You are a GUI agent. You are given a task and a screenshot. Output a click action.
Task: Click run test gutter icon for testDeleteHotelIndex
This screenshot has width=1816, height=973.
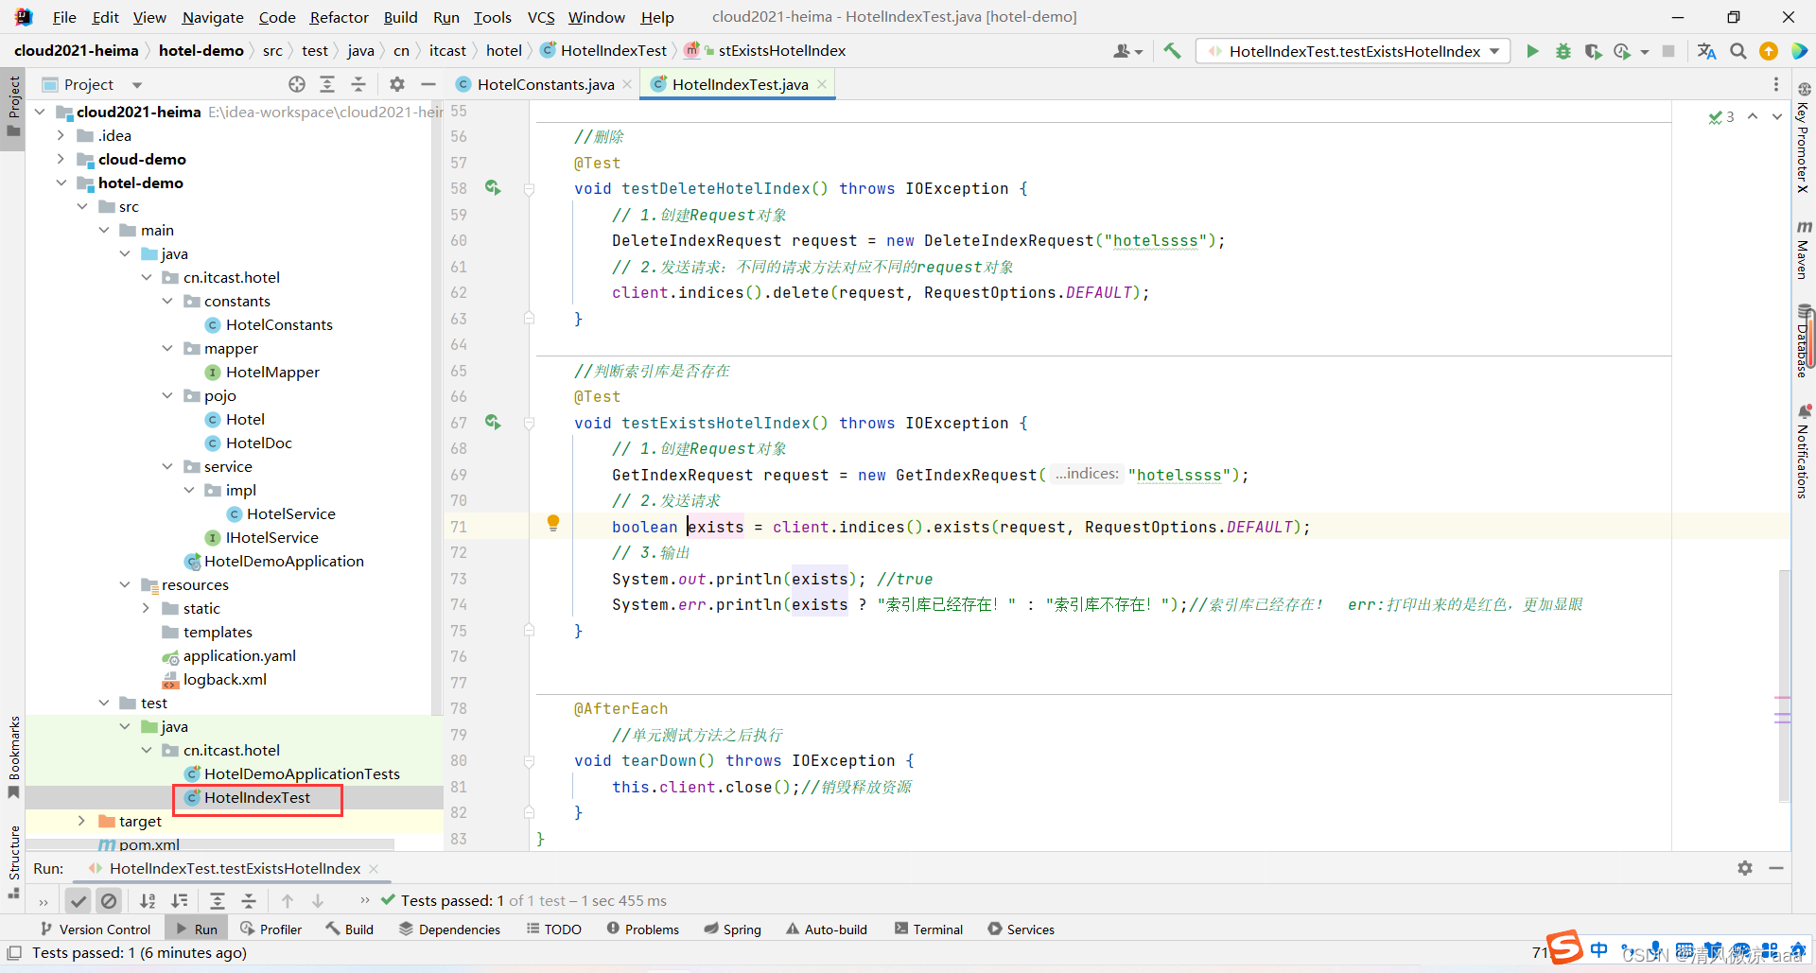(x=493, y=188)
